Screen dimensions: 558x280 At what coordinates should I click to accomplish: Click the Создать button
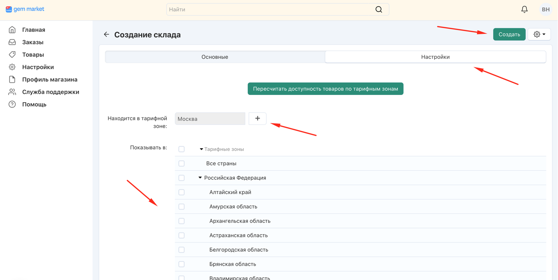pos(509,34)
